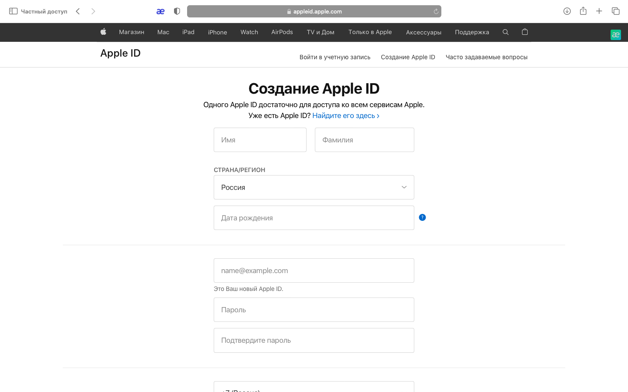The height and width of the screenshot is (392, 628).
Task: Click the privacy shield icon
Action: point(177,11)
